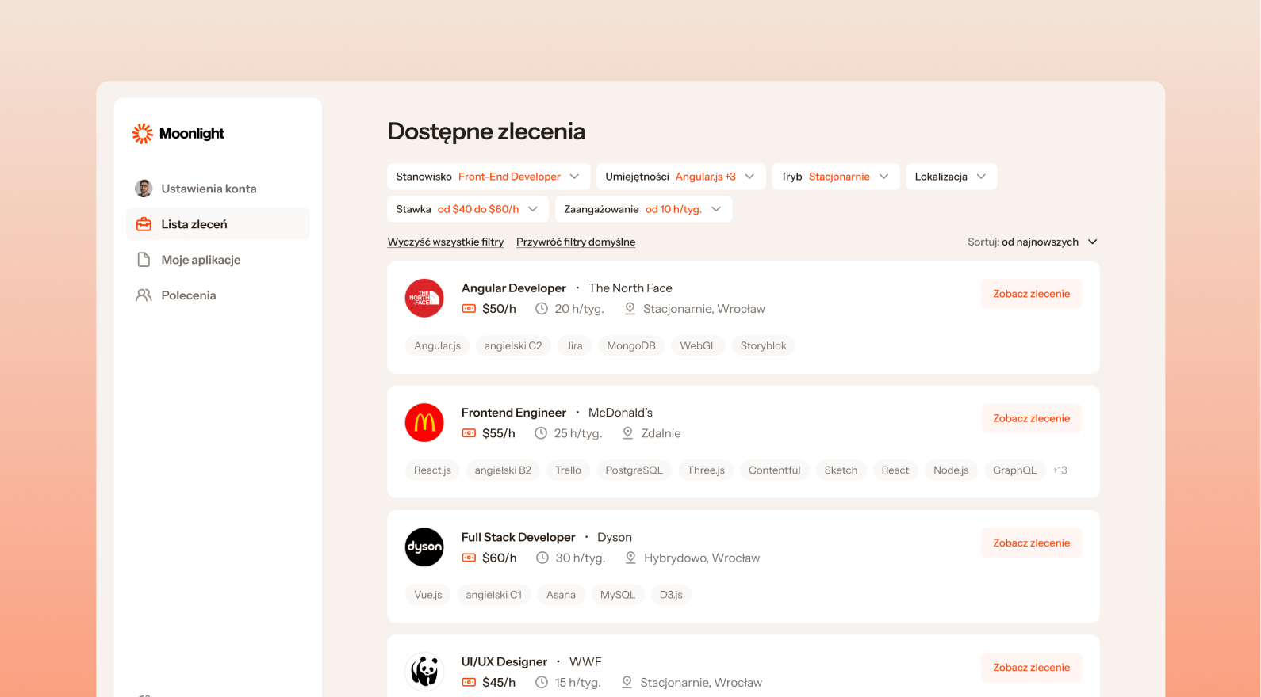Click the Asana skill tag
The image size is (1261, 697).
click(x=561, y=595)
